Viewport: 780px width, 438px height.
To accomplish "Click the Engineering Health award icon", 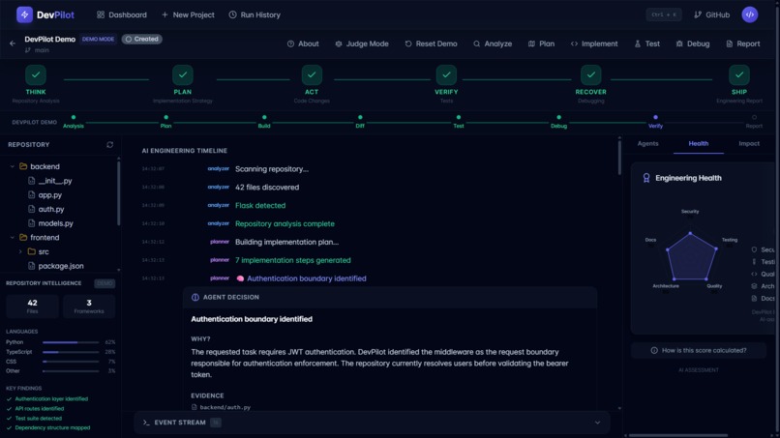I will (646, 178).
